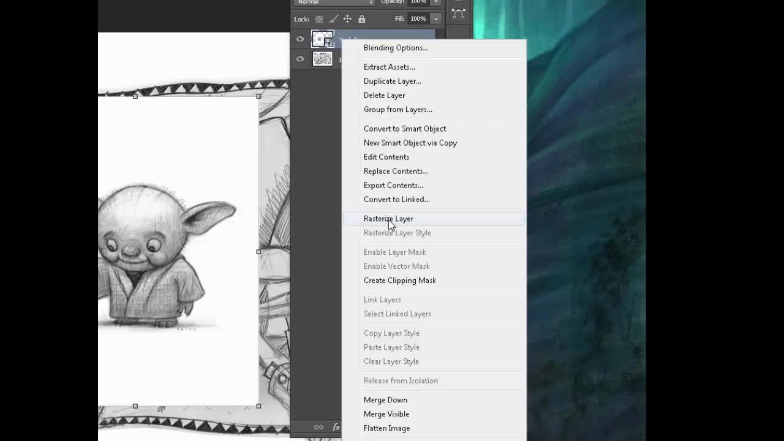Toggle visibility of the lower sketch layer
The width and height of the screenshot is (784, 441).
click(x=300, y=59)
